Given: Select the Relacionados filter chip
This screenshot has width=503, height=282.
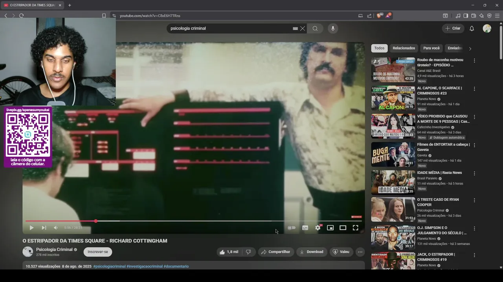Looking at the screenshot, I should [x=404, y=48].
